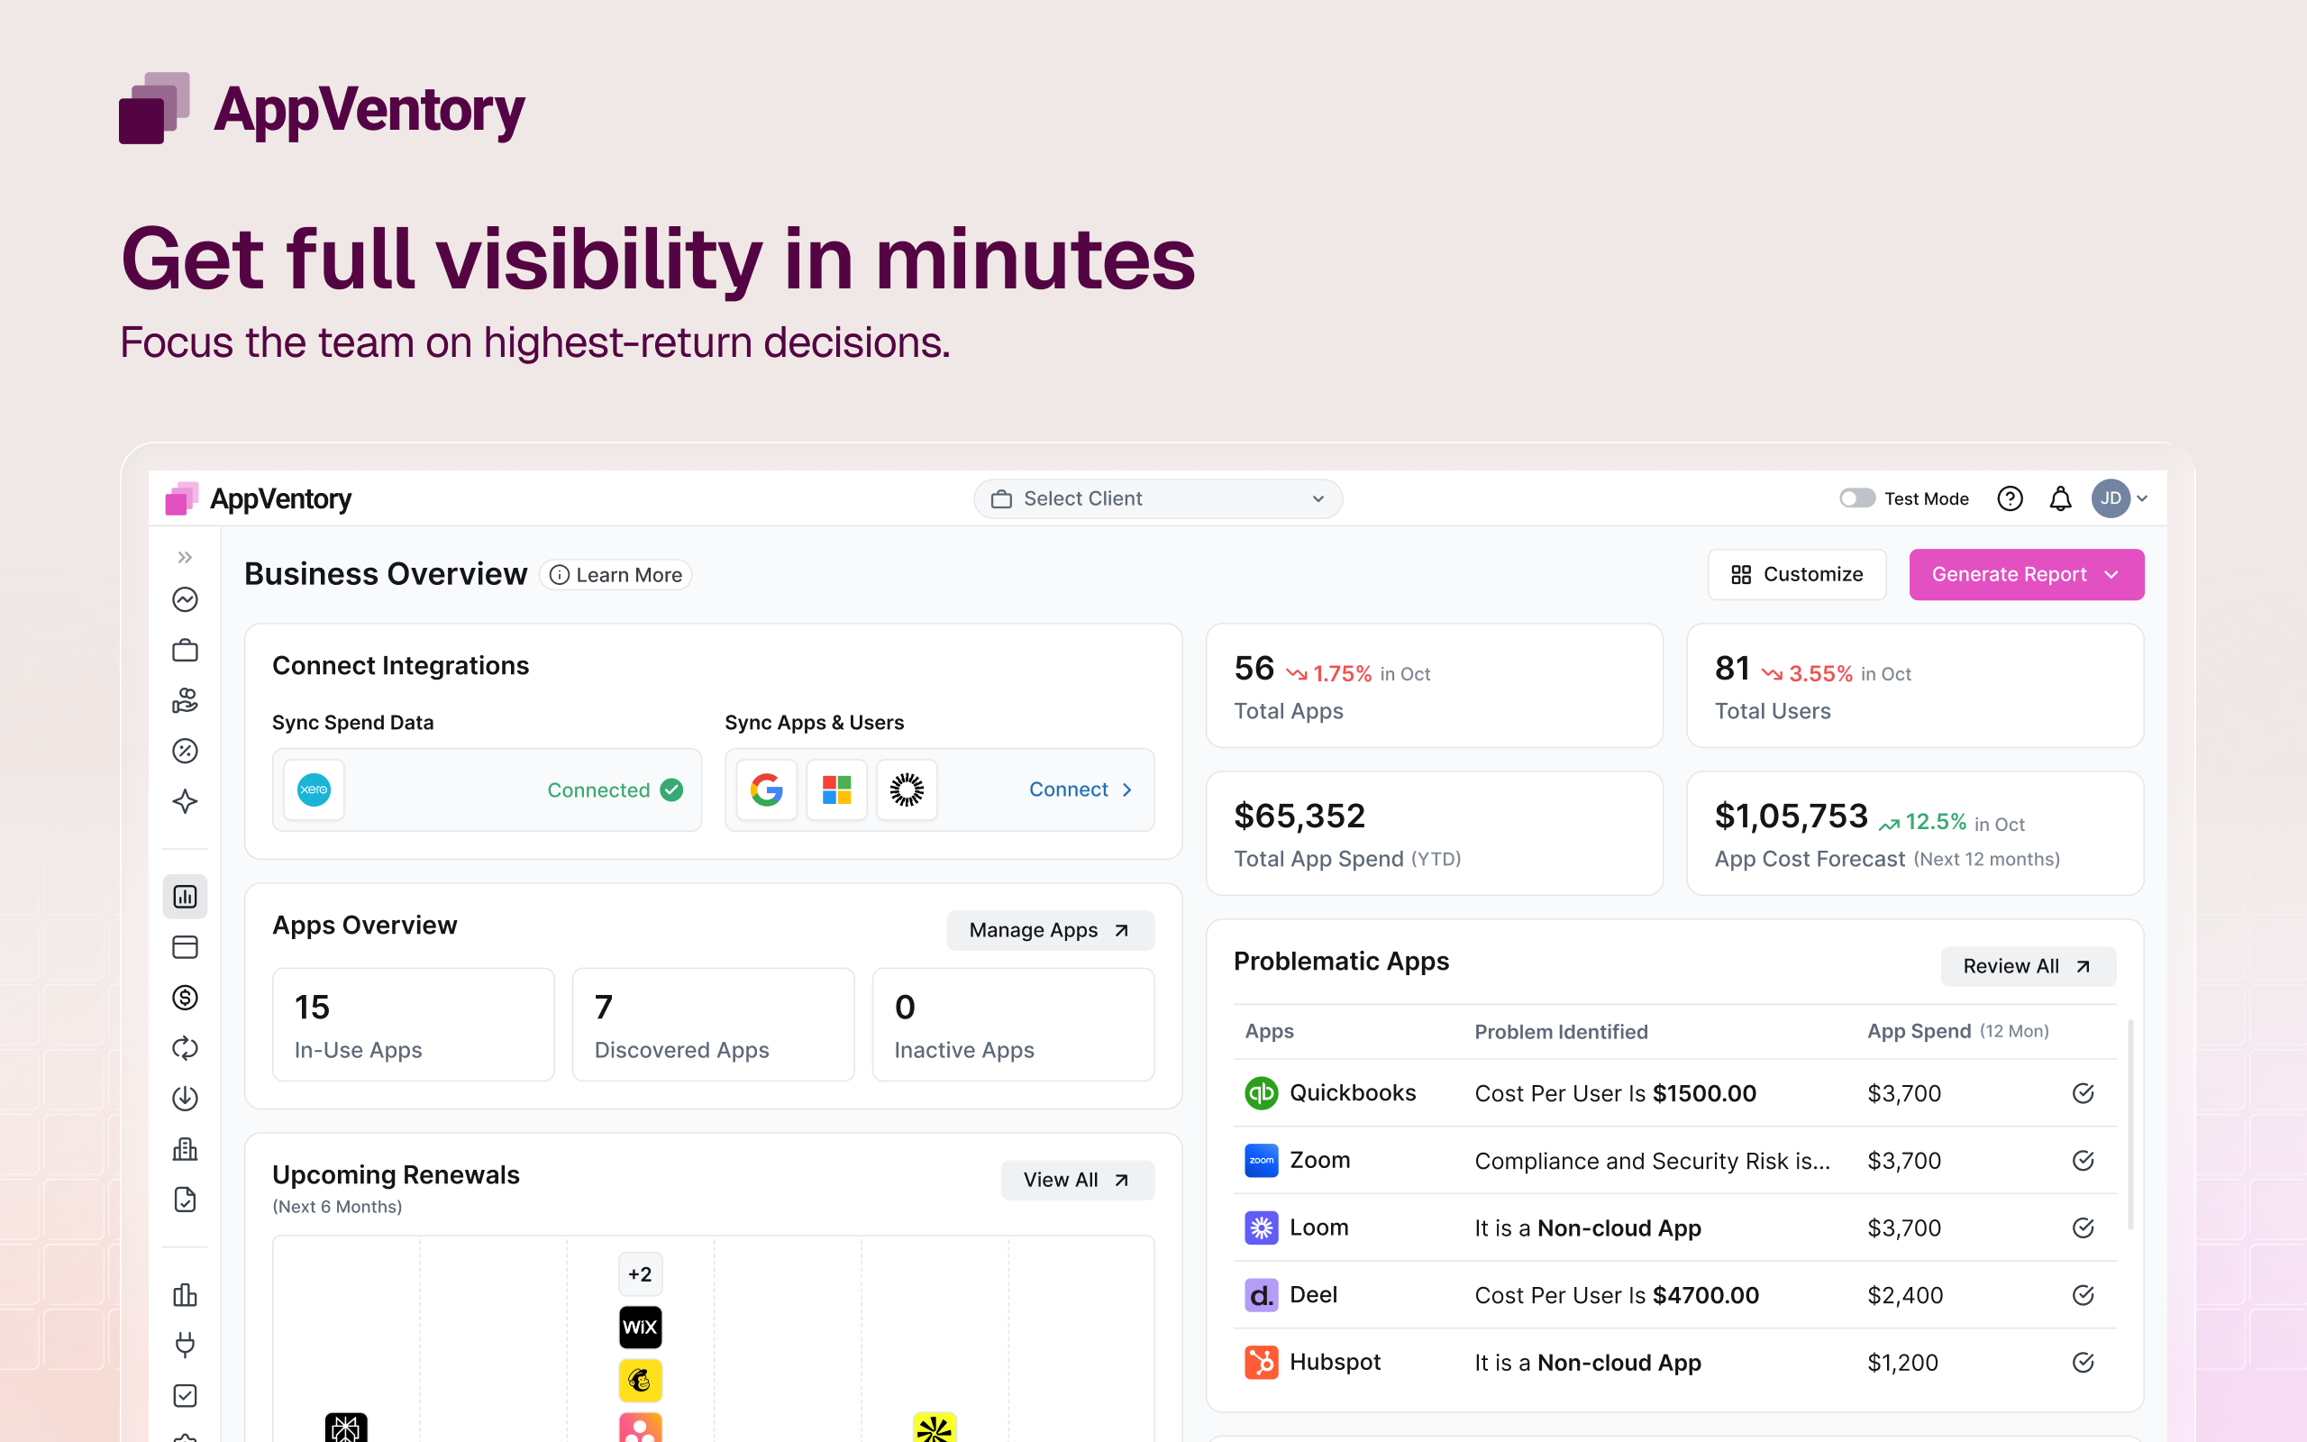Click the Quickbooks app logo
Viewport: 2307px width, 1442px height.
(1262, 1093)
